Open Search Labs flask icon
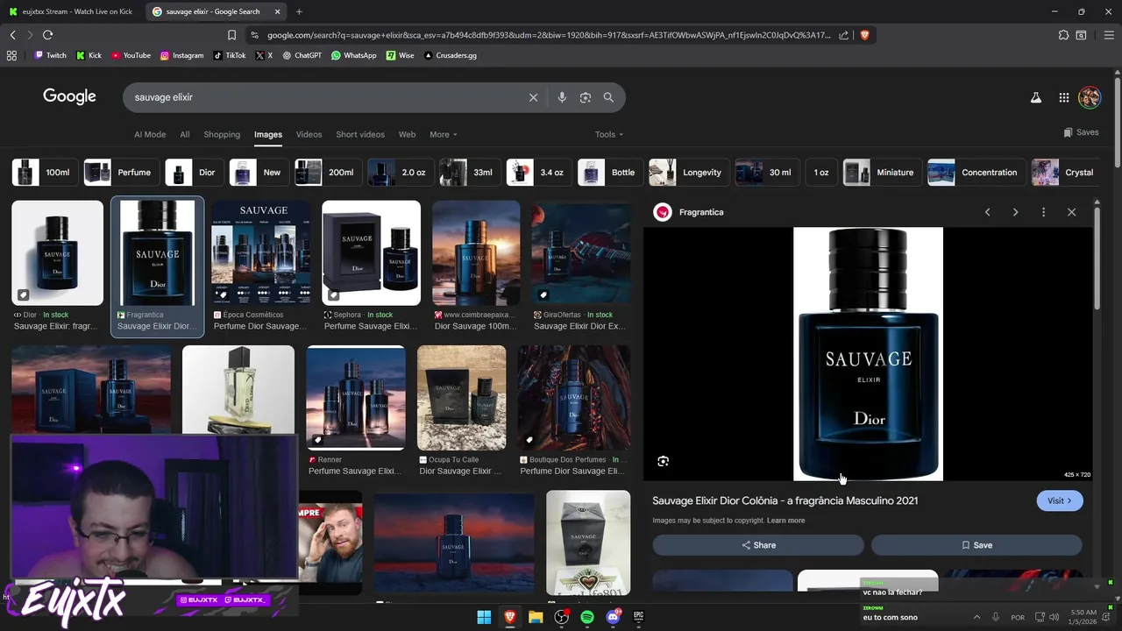The height and width of the screenshot is (631, 1122). pyautogui.click(x=1036, y=98)
